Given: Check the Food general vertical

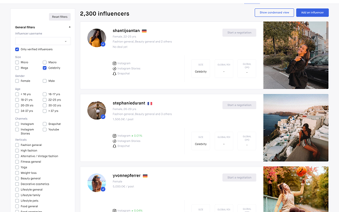Looking at the screenshot, I should 17,206.
